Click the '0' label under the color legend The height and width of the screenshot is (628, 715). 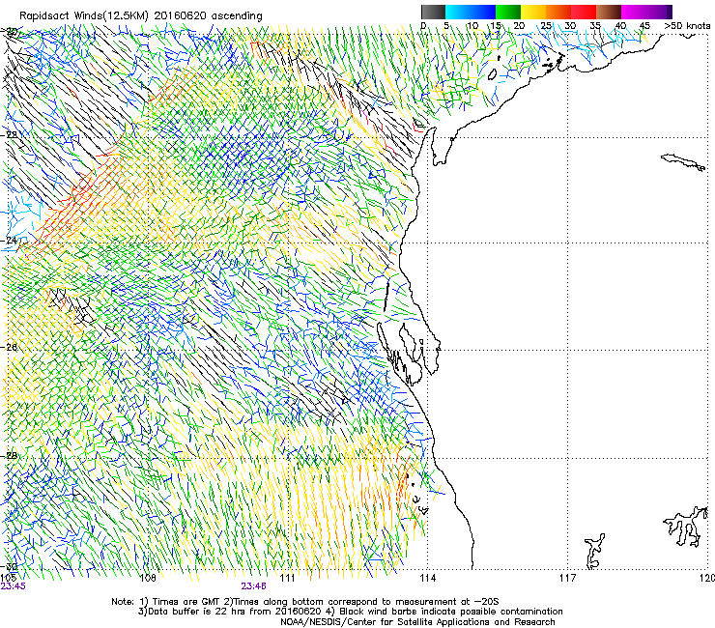coord(423,26)
